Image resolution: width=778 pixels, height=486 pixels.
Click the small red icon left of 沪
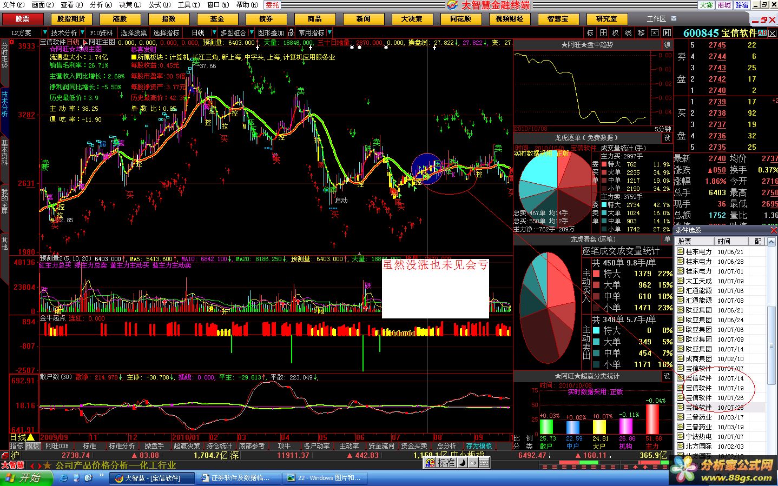(x=5, y=456)
